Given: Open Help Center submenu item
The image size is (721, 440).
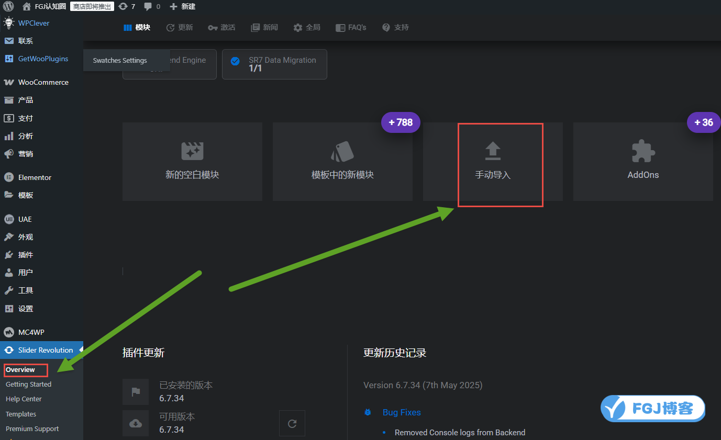Looking at the screenshot, I should (24, 399).
